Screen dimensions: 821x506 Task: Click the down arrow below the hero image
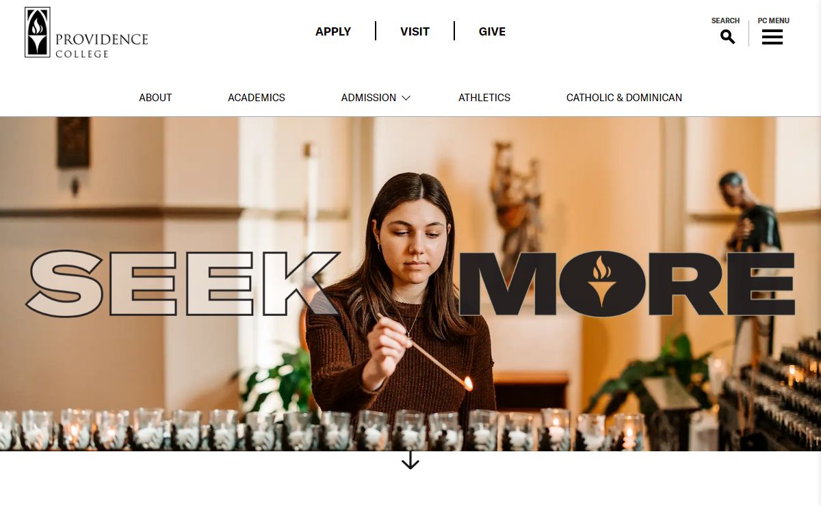click(x=410, y=460)
